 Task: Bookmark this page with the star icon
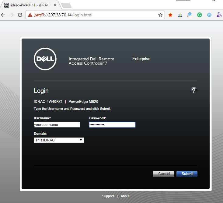(x=160, y=15)
